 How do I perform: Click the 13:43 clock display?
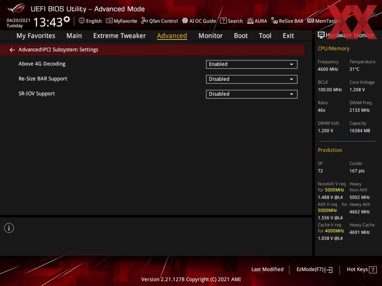tap(48, 22)
